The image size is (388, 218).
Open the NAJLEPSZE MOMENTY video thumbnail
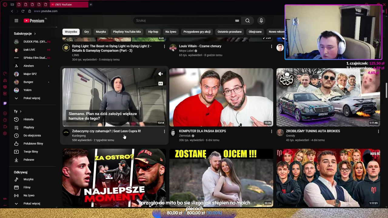point(114,178)
